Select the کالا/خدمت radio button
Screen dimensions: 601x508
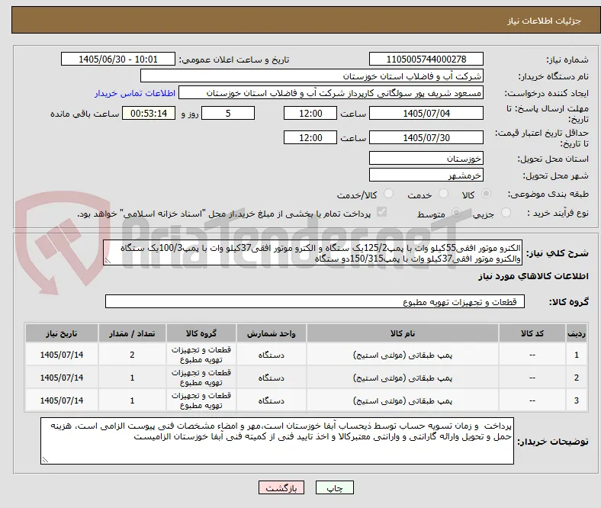coord(389,194)
